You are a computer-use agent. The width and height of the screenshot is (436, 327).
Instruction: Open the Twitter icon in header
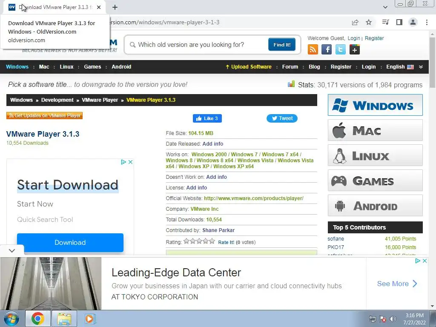click(341, 49)
